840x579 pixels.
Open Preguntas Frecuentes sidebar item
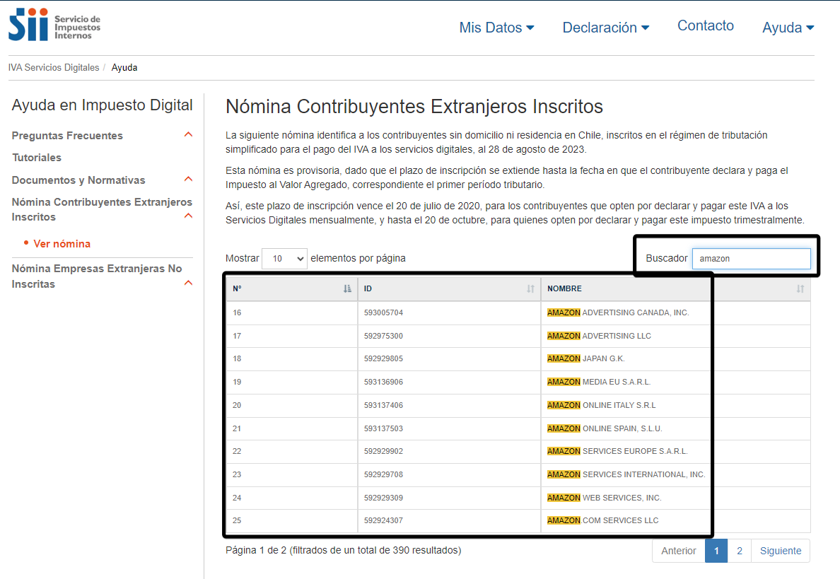pyautogui.click(x=67, y=136)
